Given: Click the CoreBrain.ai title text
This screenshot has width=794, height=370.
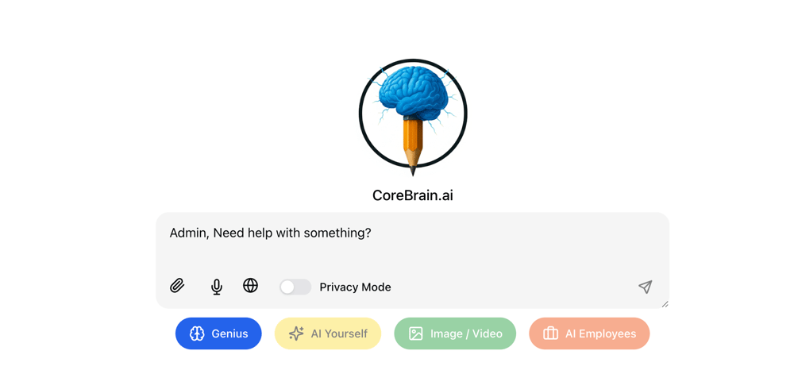Looking at the screenshot, I should coord(413,195).
